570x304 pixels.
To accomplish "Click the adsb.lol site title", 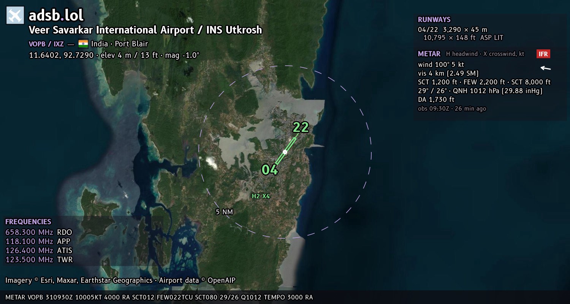I will point(56,16).
